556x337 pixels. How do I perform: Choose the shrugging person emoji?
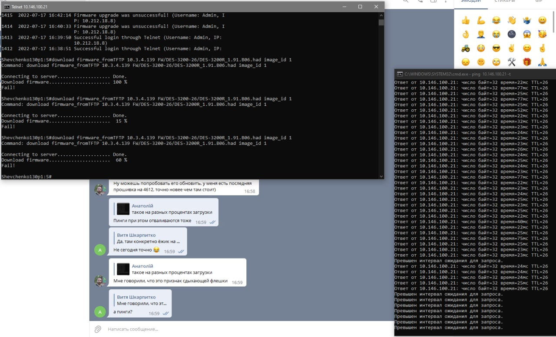[527, 20]
